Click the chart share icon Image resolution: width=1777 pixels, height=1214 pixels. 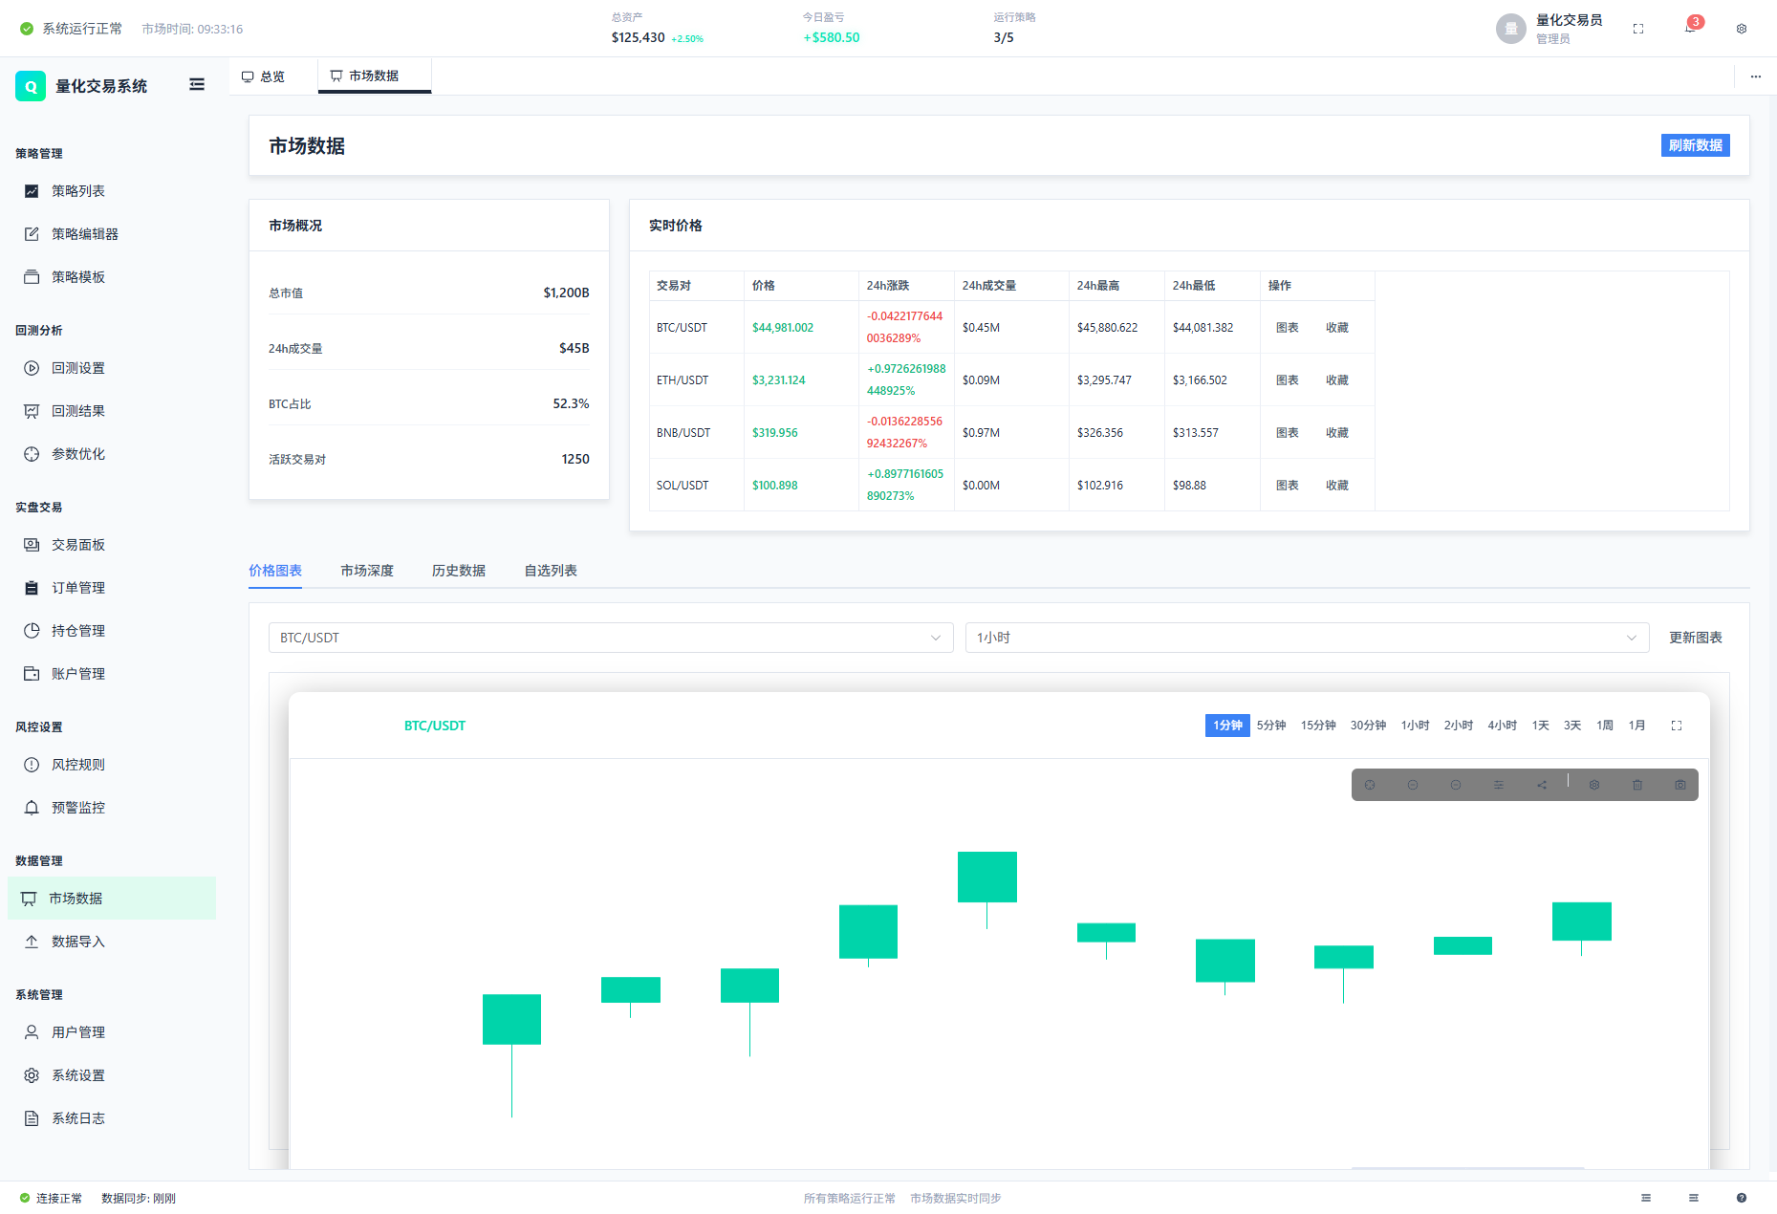[1542, 785]
